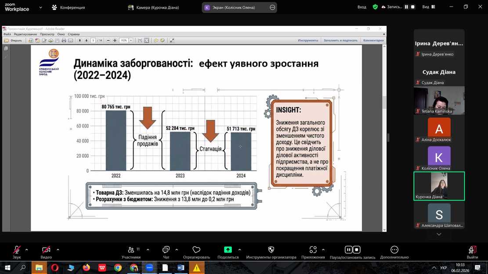Open the Участники participants panel
The width and height of the screenshot is (488, 274).
point(131,250)
